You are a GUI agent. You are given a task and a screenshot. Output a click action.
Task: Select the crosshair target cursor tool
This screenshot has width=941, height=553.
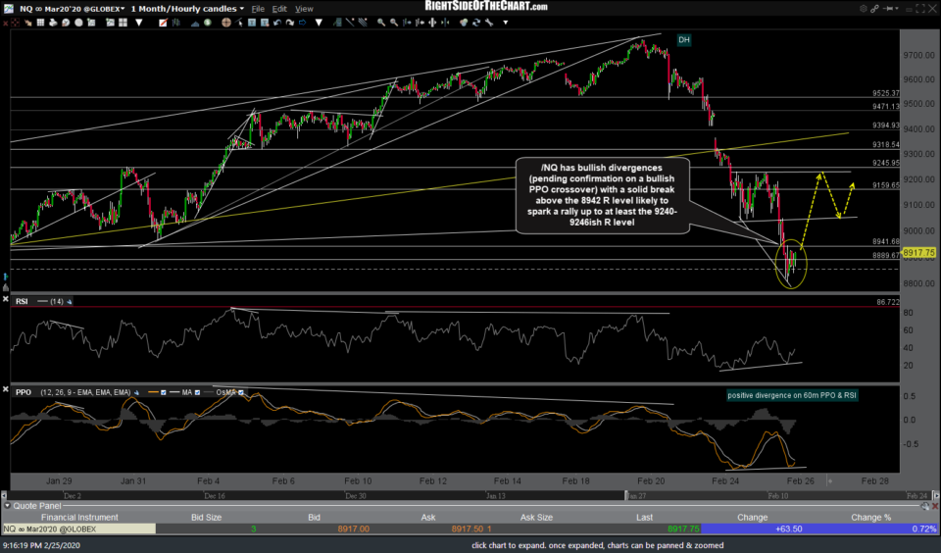pos(225,23)
